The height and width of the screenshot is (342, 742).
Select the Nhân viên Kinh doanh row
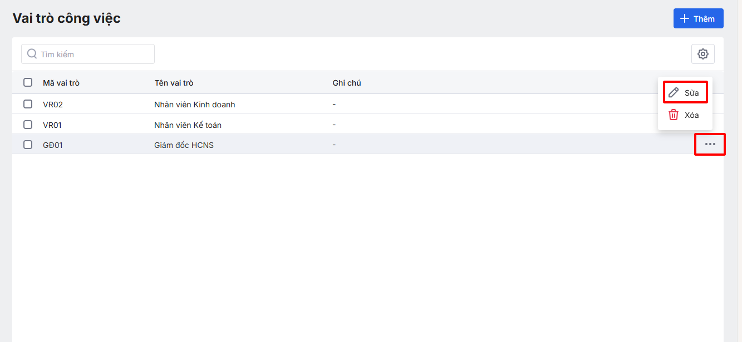[194, 105]
